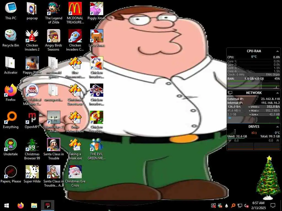Image resolution: width=282 pixels, height=211 pixels.
Task: Click the Christmas tree desktop gadget
Action: click(268, 178)
